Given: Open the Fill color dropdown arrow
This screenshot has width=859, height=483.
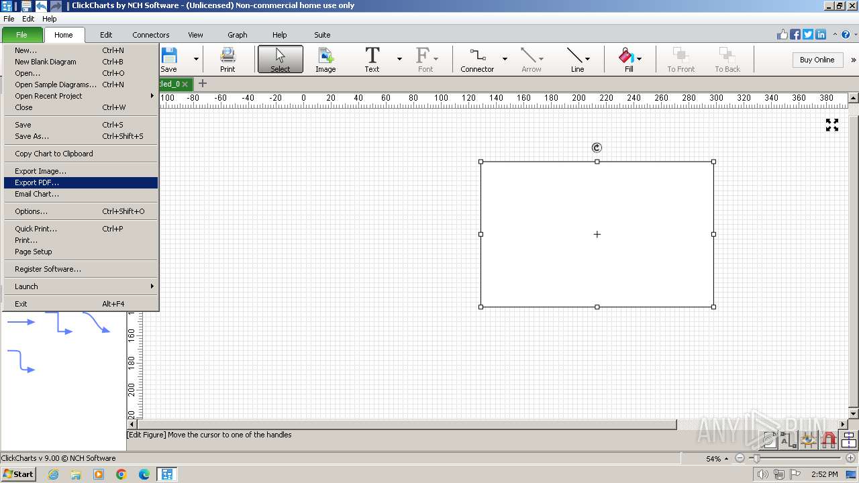Looking at the screenshot, I should coord(639,59).
